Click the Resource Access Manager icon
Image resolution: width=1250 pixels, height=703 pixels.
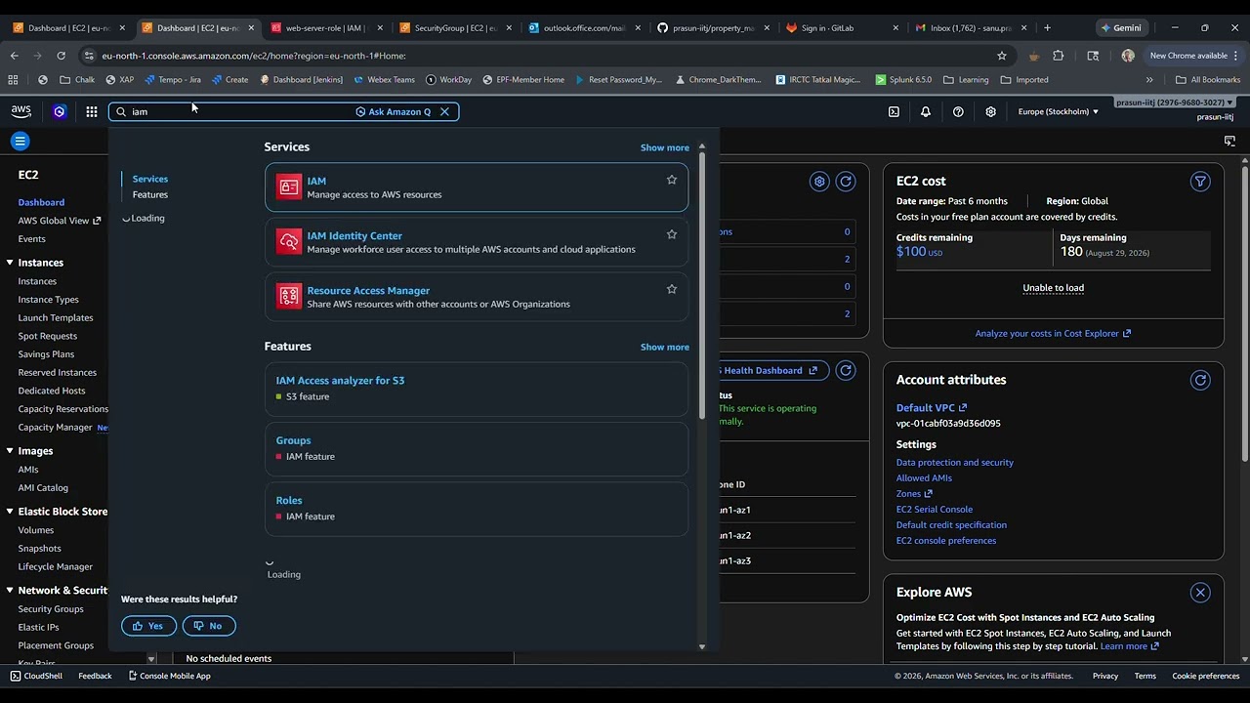289,297
